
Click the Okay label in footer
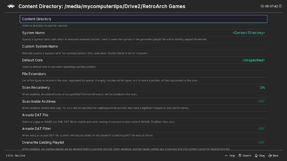(x=262, y=156)
